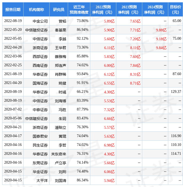Click researcher name 姚健
183x187 pixels.
point(62,83)
